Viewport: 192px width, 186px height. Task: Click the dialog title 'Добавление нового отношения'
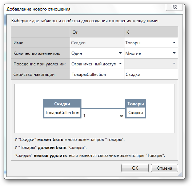click(x=39, y=9)
